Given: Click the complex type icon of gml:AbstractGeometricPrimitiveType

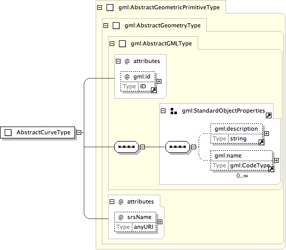Looking at the screenshot, I should (110, 7).
